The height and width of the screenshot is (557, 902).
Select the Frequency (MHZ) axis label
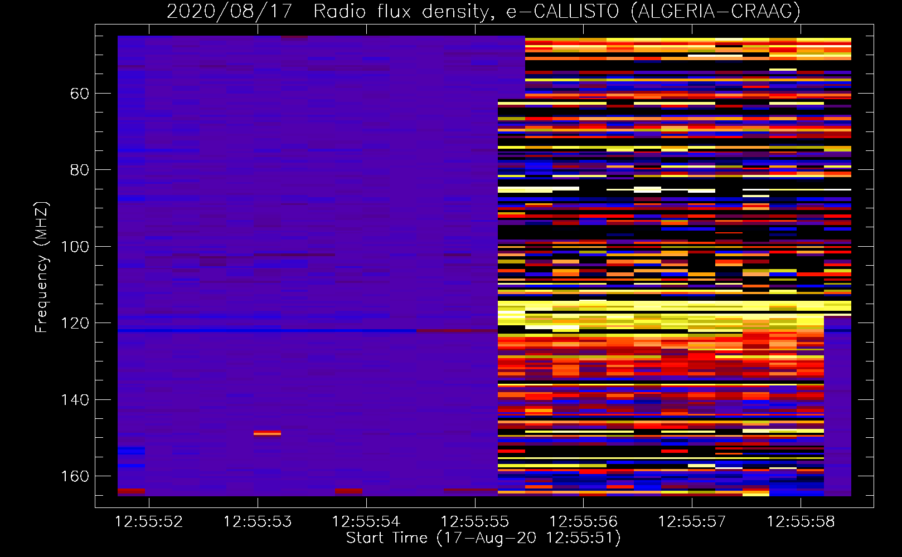[x=42, y=267]
